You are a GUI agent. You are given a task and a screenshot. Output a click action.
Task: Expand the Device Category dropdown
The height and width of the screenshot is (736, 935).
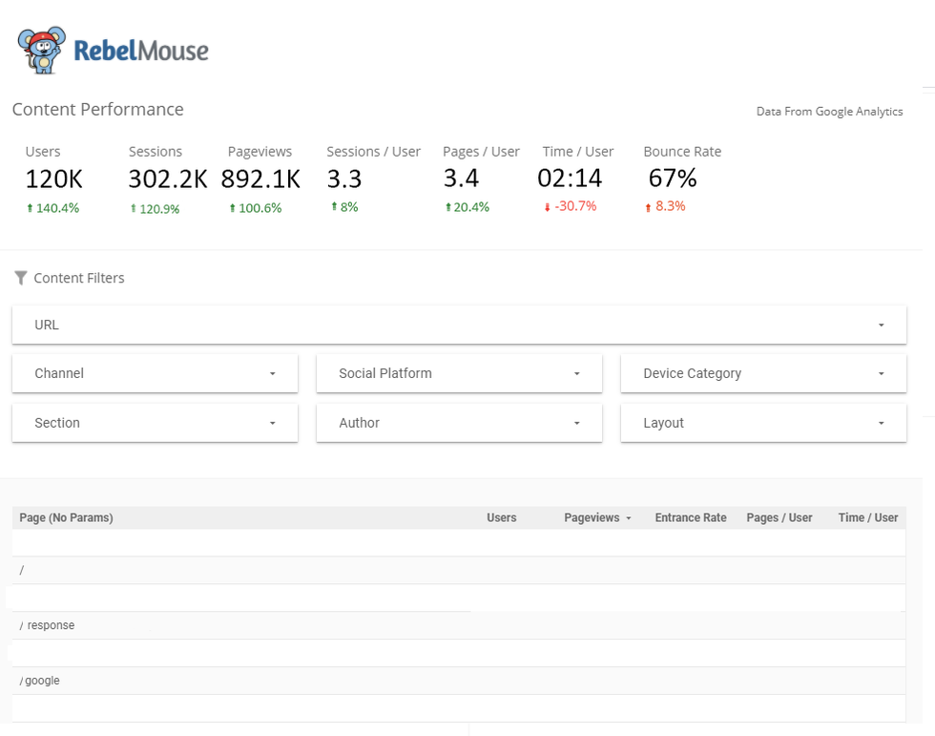point(763,373)
